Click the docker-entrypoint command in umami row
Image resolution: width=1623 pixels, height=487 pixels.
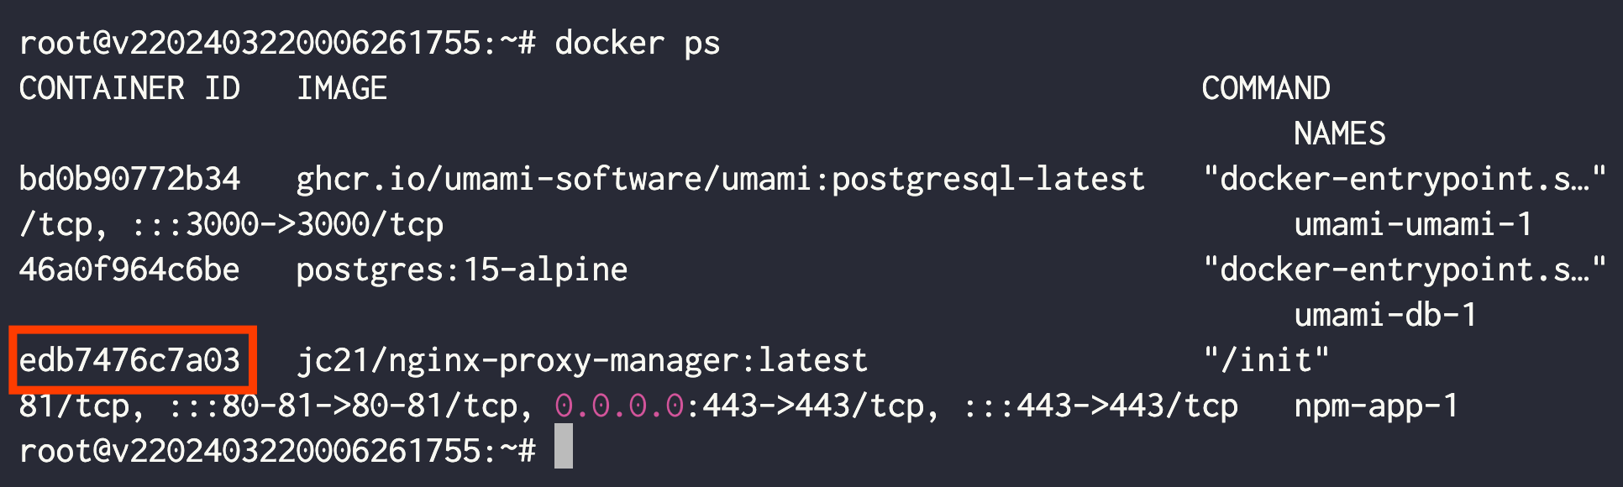[x=1405, y=179]
